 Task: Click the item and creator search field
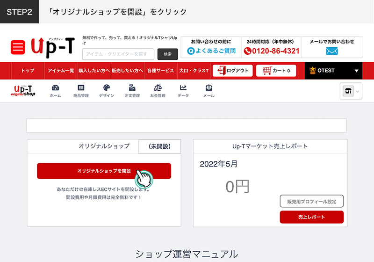point(118,54)
